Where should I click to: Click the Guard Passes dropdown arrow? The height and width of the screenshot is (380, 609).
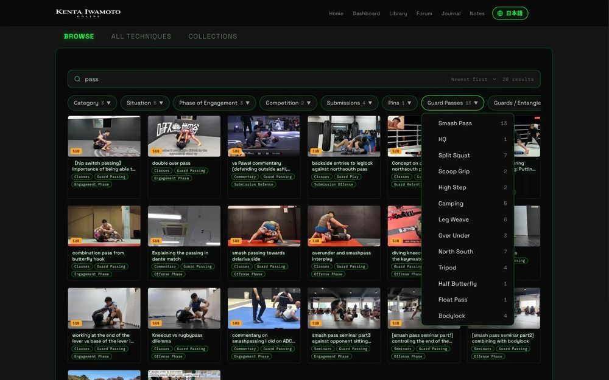coord(476,103)
